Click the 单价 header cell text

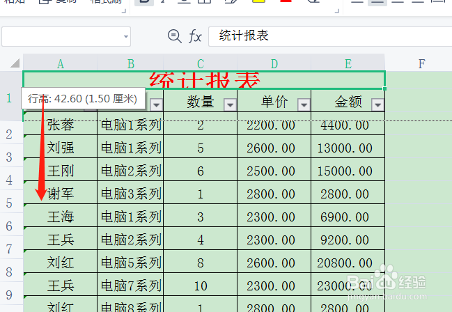(x=274, y=102)
